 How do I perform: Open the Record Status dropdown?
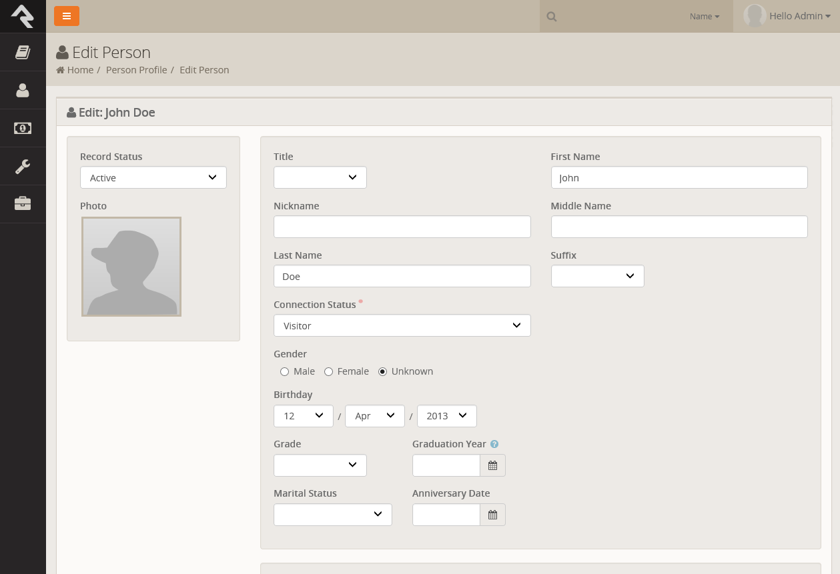point(153,178)
